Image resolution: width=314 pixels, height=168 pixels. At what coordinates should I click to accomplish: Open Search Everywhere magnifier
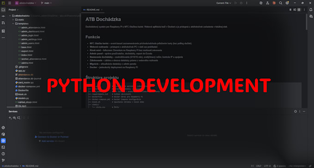(x=281, y=3)
